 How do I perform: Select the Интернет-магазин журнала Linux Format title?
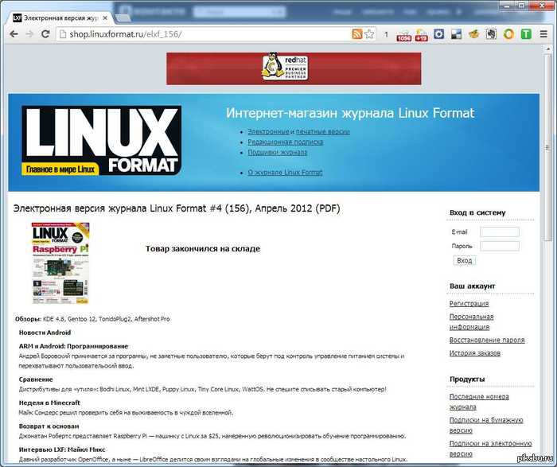click(350, 113)
